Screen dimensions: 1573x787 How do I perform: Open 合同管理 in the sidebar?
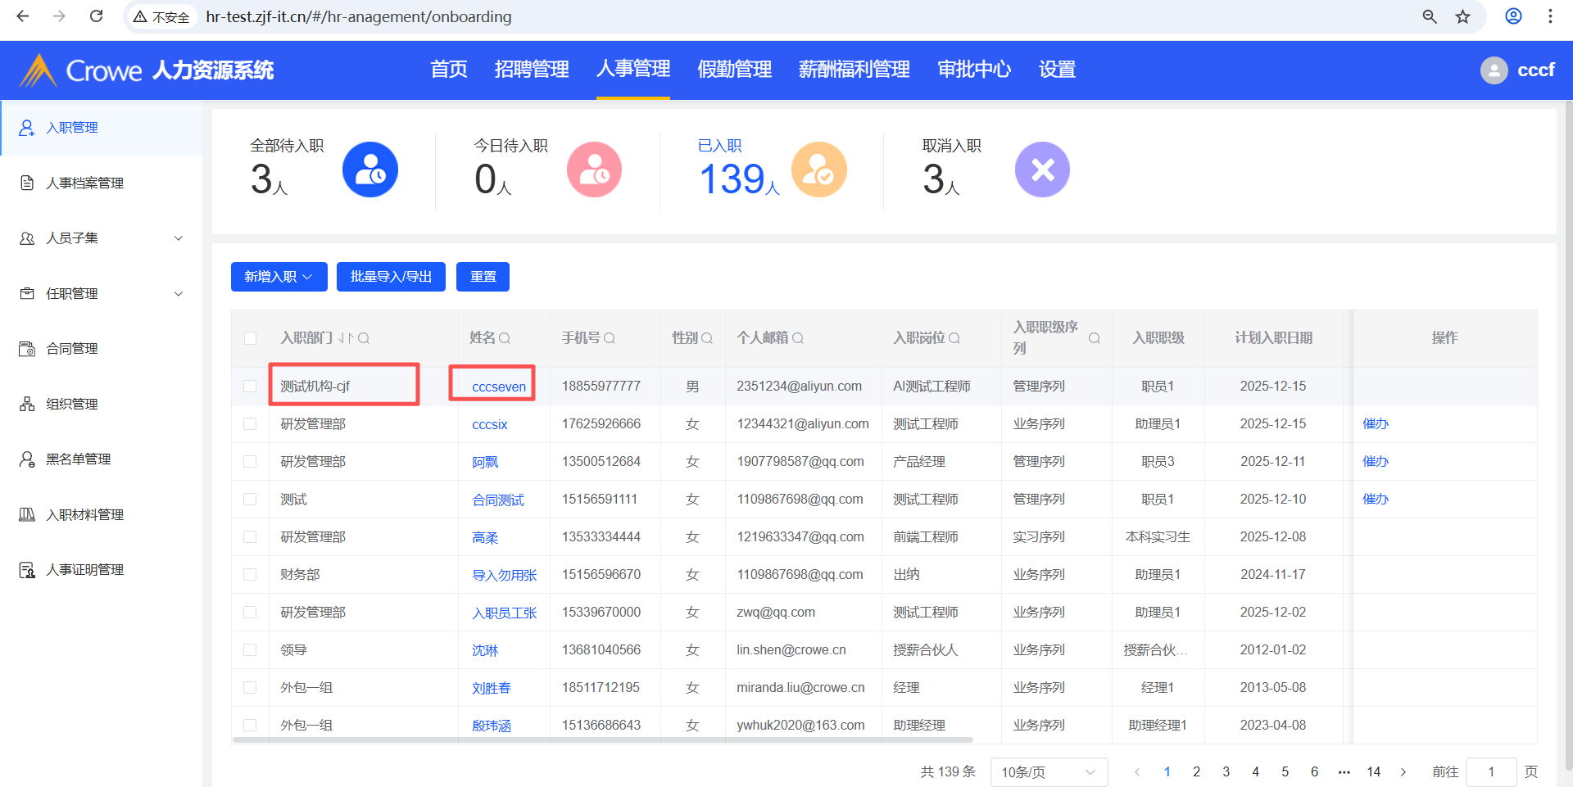coord(72,349)
